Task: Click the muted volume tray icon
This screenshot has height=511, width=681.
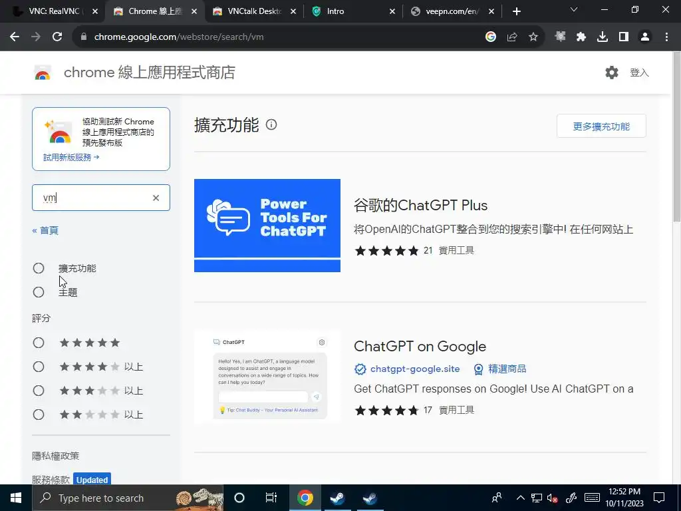Action: (x=552, y=498)
